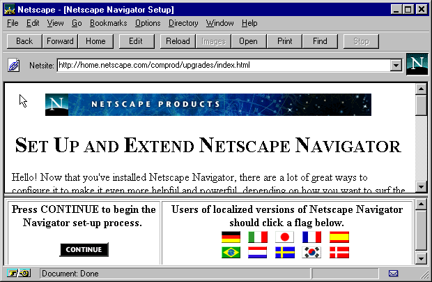
Task: Open the Options menu
Action: pos(148,23)
